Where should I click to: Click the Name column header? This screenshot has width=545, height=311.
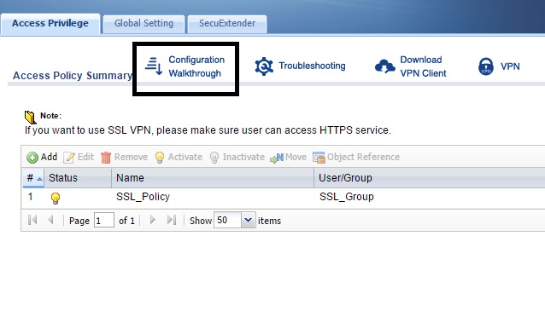pyautogui.click(x=213, y=178)
